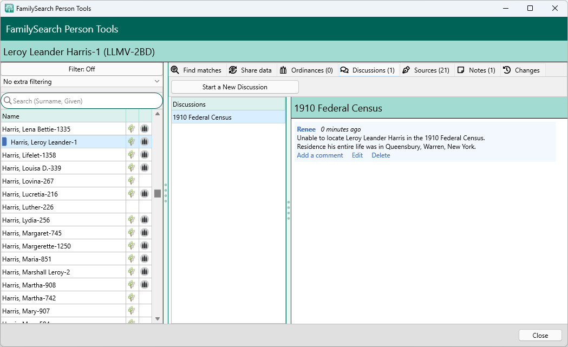Click FamilySearch tree icon for Lucretia-216
This screenshot has width=568, height=347.
pos(132,194)
